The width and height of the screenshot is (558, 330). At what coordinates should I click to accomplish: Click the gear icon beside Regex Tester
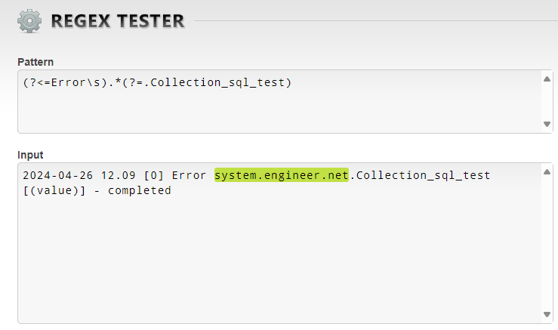point(29,21)
